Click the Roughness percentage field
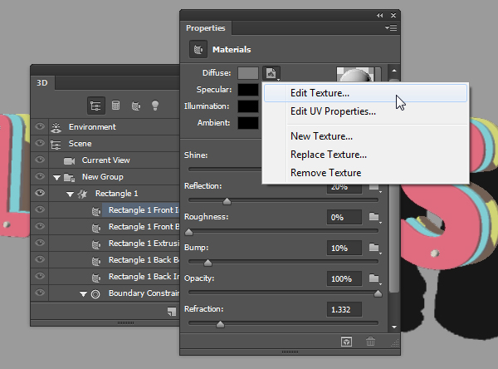 pyautogui.click(x=344, y=217)
